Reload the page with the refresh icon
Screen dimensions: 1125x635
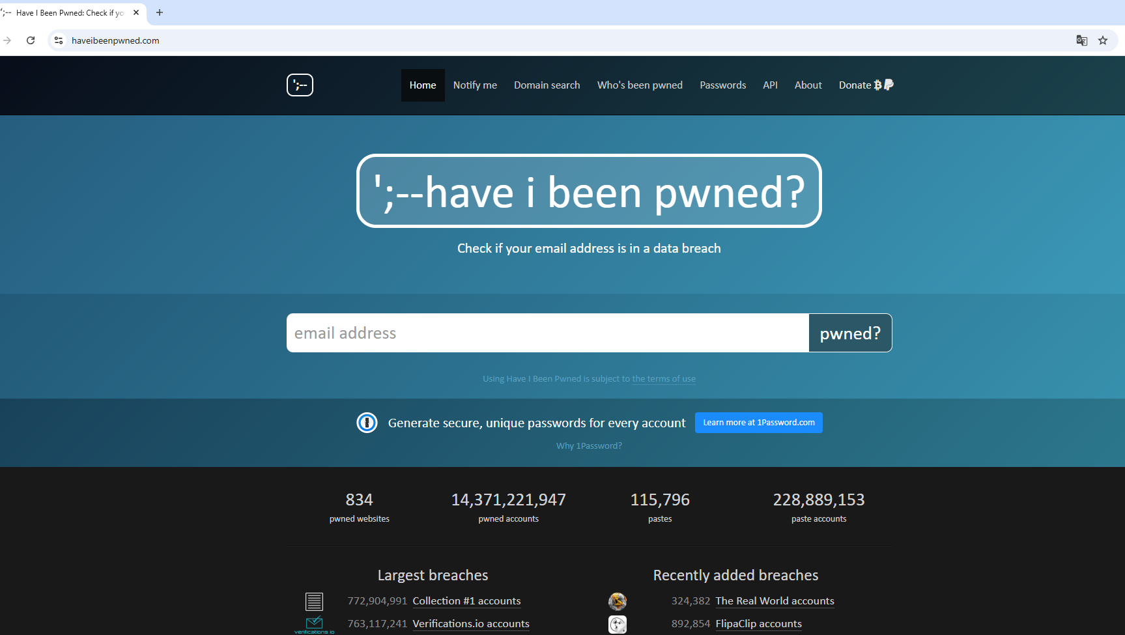31,40
